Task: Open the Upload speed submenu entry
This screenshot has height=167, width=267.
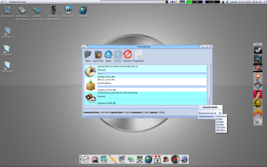Action: click(x=207, y=116)
